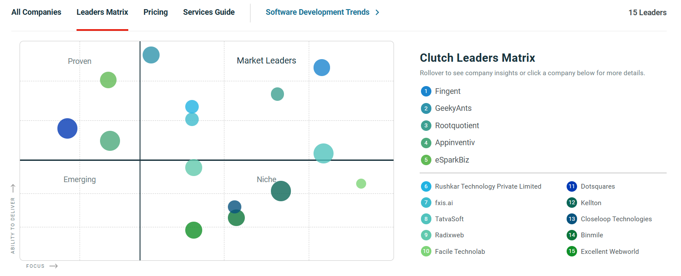Image resolution: width=681 pixels, height=276 pixels.
Task: Click the Rootquotient company link
Action: point(457,126)
